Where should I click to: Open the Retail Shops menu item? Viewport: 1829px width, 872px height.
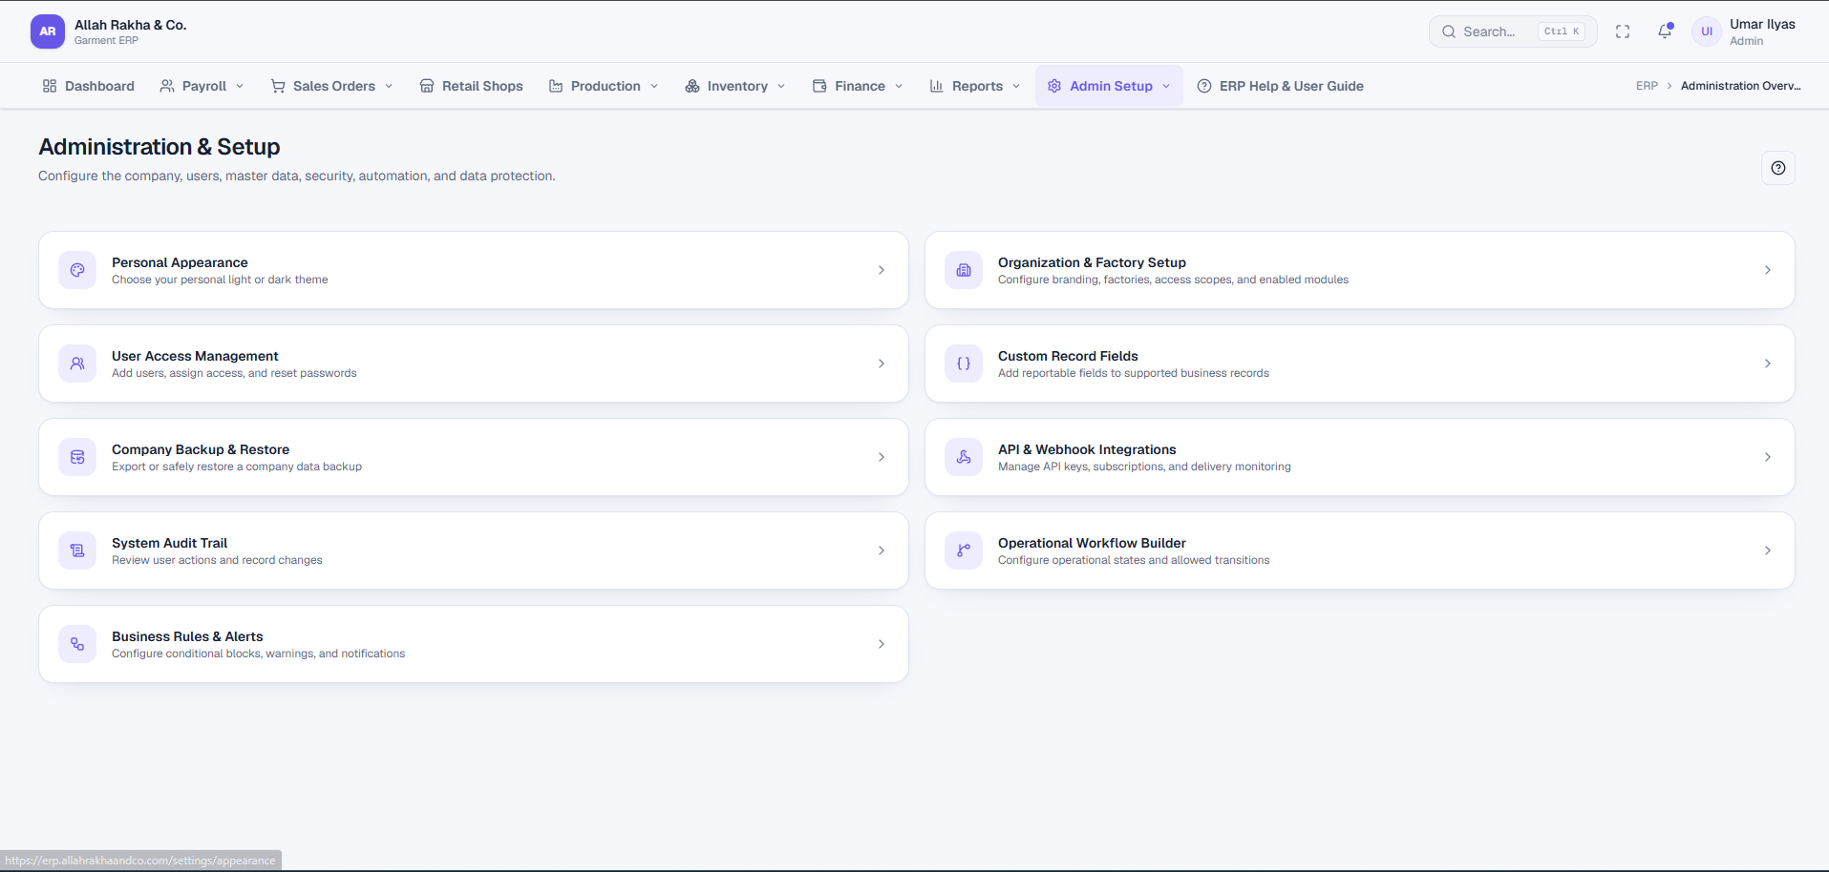click(x=471, y=86)
